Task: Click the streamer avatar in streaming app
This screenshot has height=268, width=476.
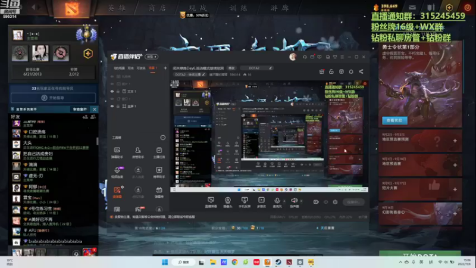Action: pyautogui.click(x=293, y=57)
